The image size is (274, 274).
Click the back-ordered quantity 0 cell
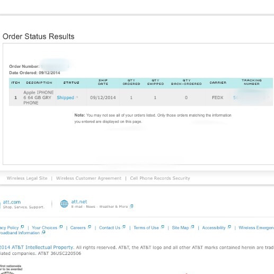[x=186, y=98]
